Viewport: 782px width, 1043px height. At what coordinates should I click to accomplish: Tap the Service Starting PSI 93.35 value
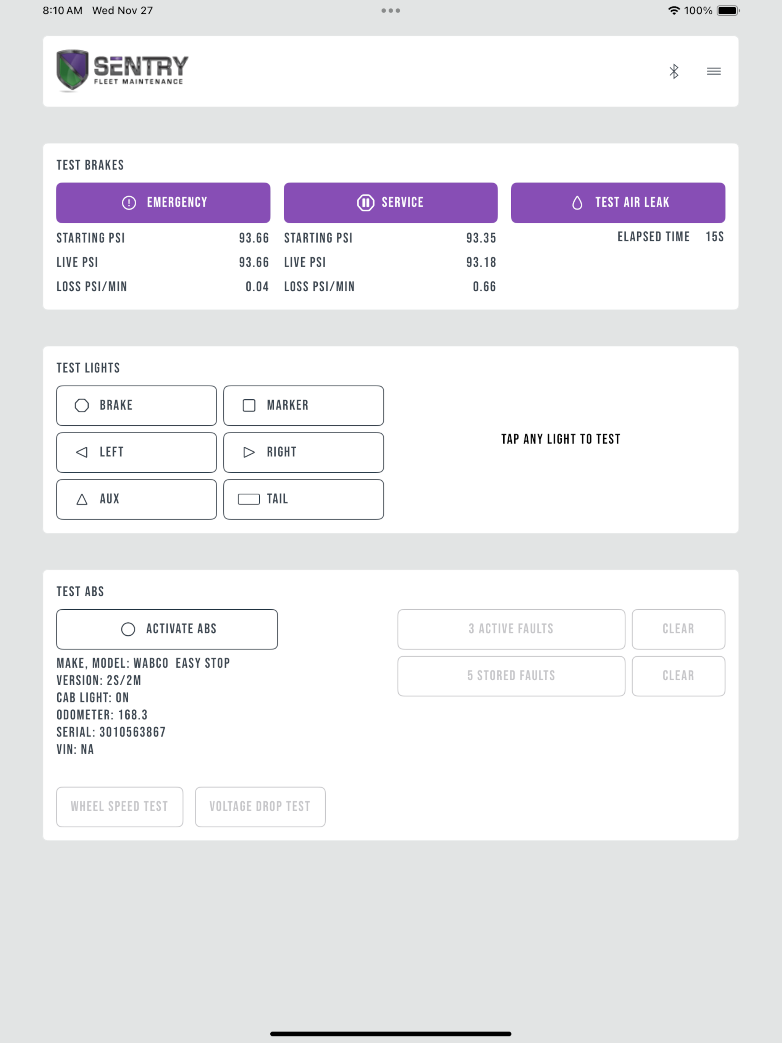click(481, 238)
